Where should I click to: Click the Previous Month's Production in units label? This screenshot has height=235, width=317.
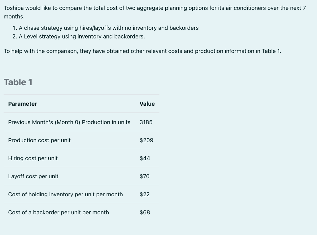[69, 122]
